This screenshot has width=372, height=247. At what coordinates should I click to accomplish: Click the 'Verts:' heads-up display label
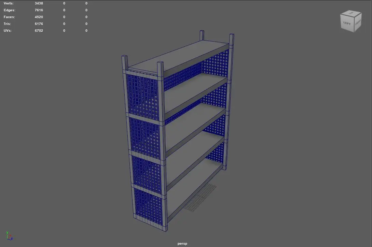coord(9,3)
